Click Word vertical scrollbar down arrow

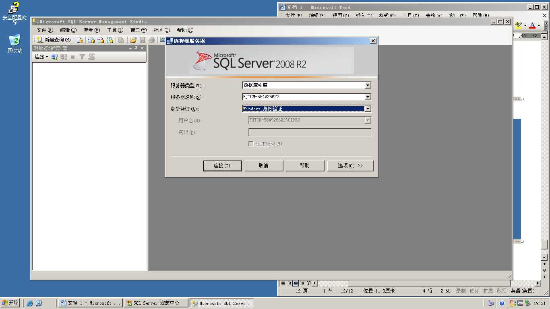[x=544, y=257]
